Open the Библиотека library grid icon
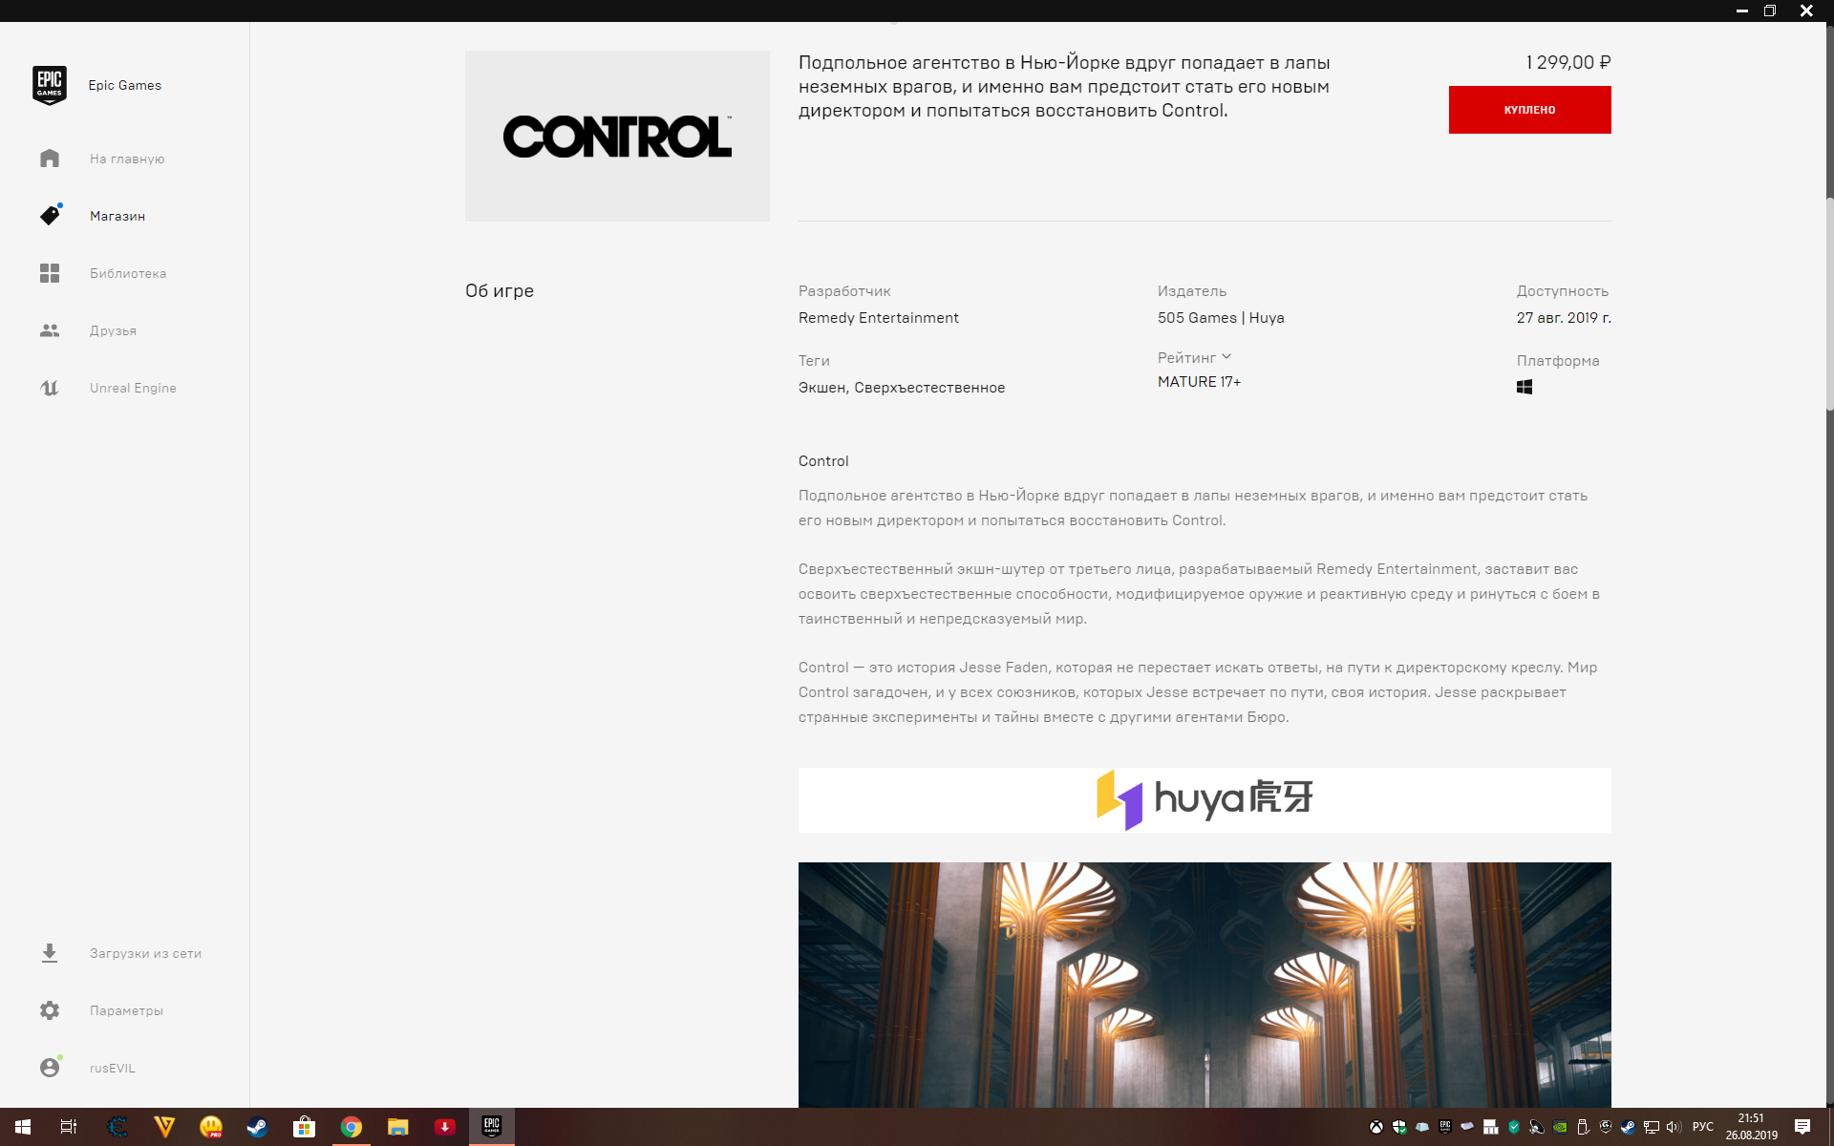Viewport: 1834px width, 1146px height. coord(50,273)
